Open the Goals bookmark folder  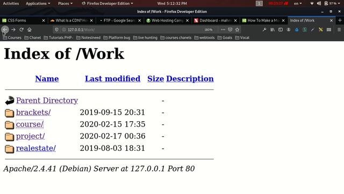coord(225,38)
